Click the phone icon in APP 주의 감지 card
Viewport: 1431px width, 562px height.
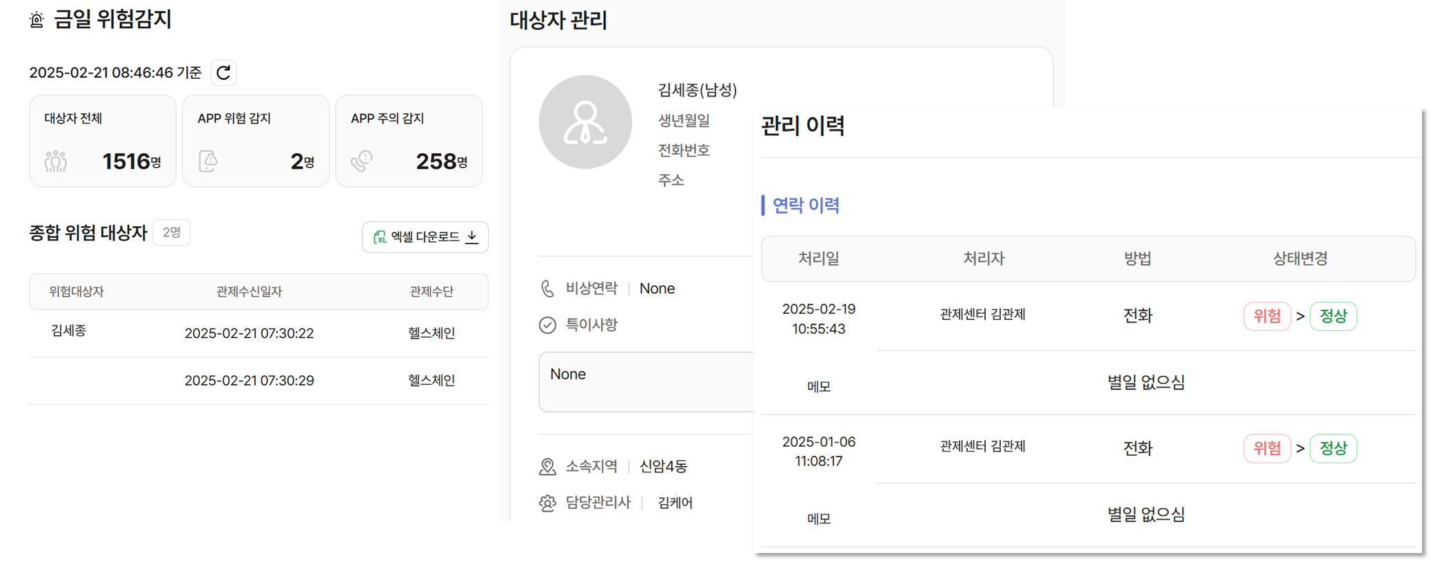tap(361, 161)
